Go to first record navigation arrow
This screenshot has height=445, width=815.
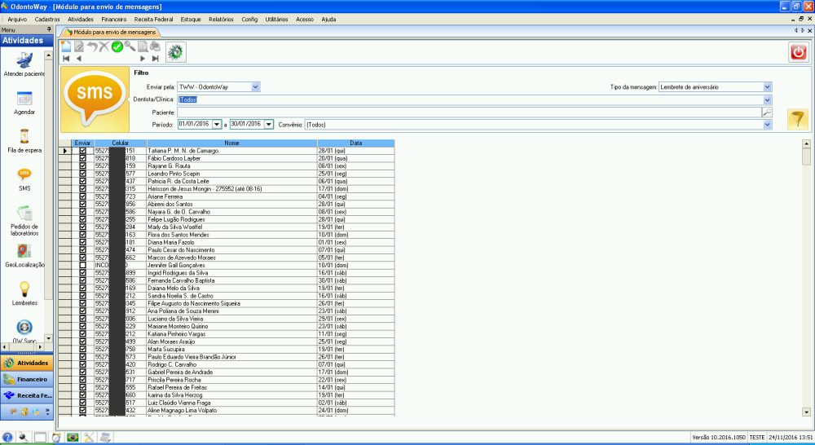[66, 59]
